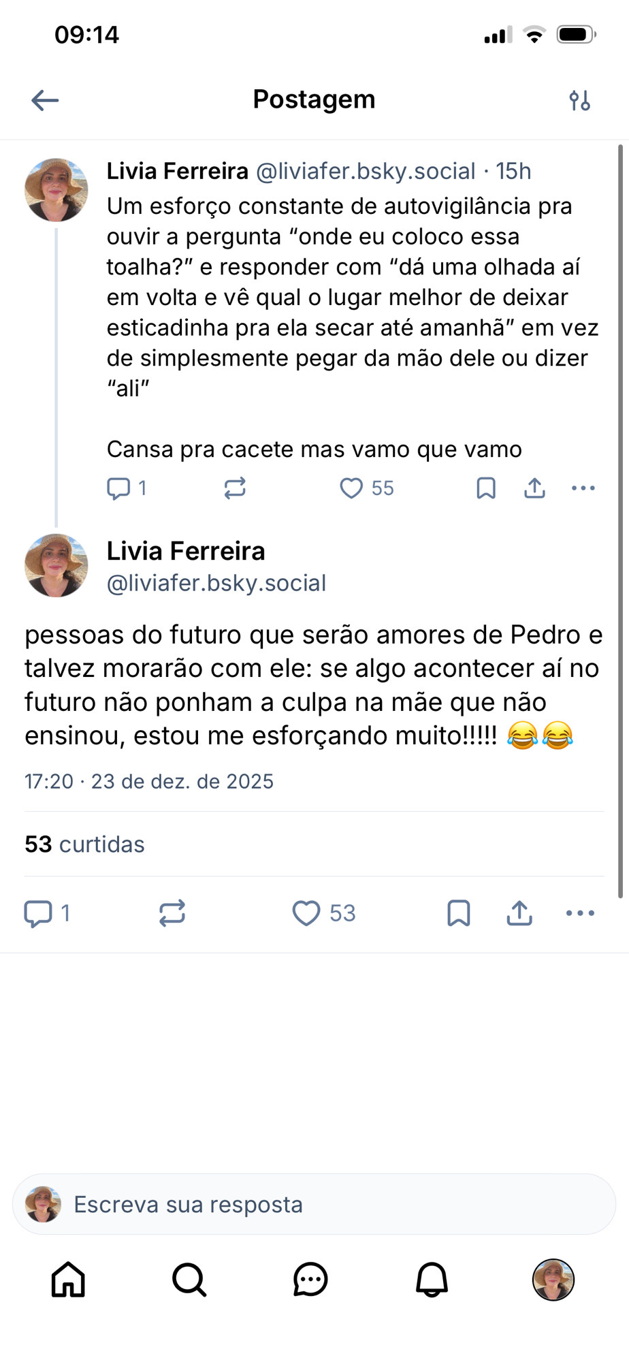Open more options on first post
Image resolution: width=629 pixels, height=1362 pixels.
point(583,488)
